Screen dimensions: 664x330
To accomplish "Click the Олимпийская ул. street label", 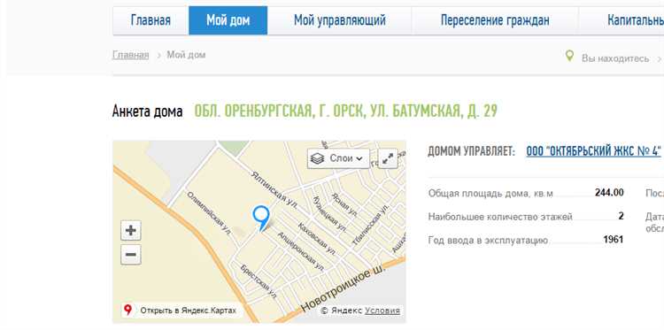I will pos(209,213).
